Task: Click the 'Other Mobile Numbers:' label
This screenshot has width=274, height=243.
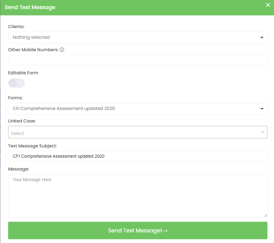Action: (x=33, y=50)
